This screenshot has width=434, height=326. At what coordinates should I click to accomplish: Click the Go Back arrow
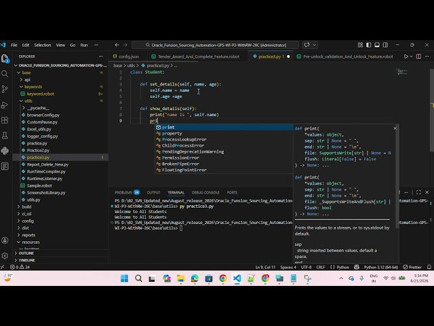tap(117, 45)
